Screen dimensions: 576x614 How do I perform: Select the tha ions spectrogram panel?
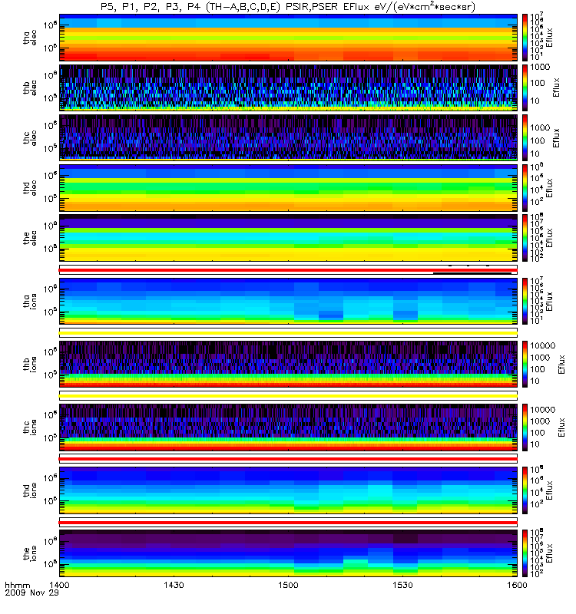point(289,301)
